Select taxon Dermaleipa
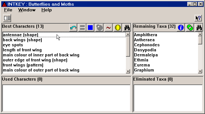Image resolution: width=205 pixels, height=114 pixels. tap(166, 55)
